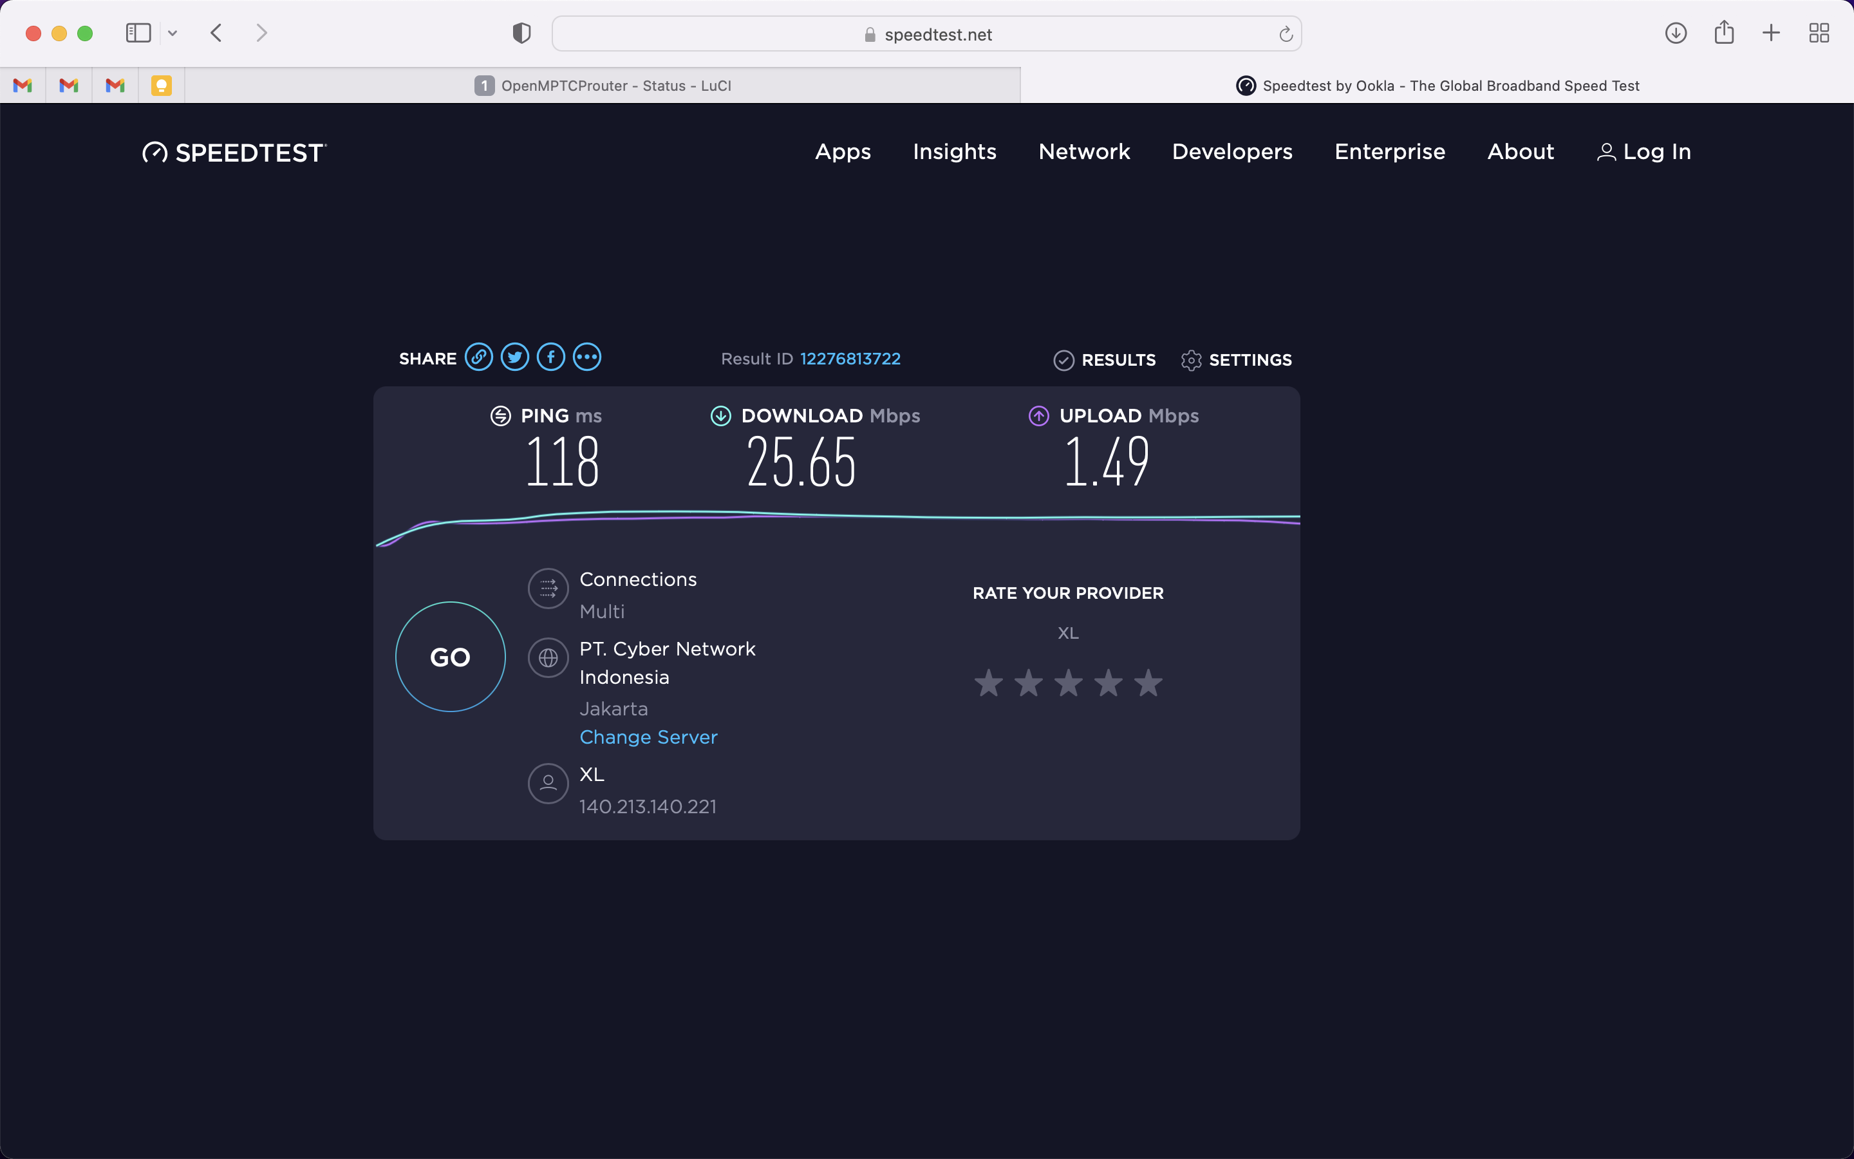Click the UPLOAD arrow icon
The width and height of the screenshot is (1854, 1159).
(1039, 415)
